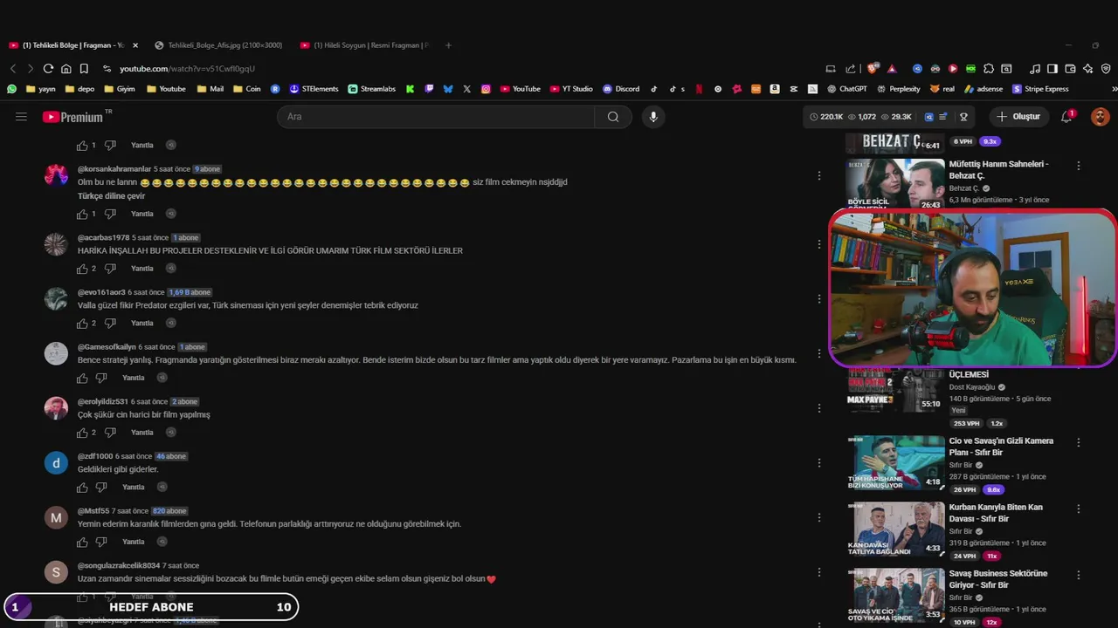Open the browser sidebar panel icon
Image resolution: width=1118 pixels, height=628 pixels.
(1052, 69)
